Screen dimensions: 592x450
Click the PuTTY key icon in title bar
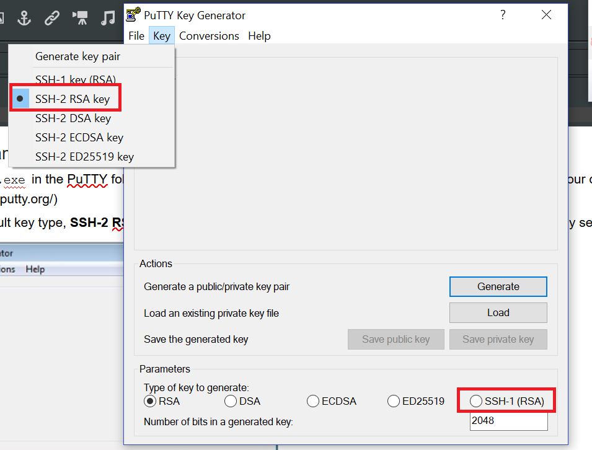[x=133, y=14]
